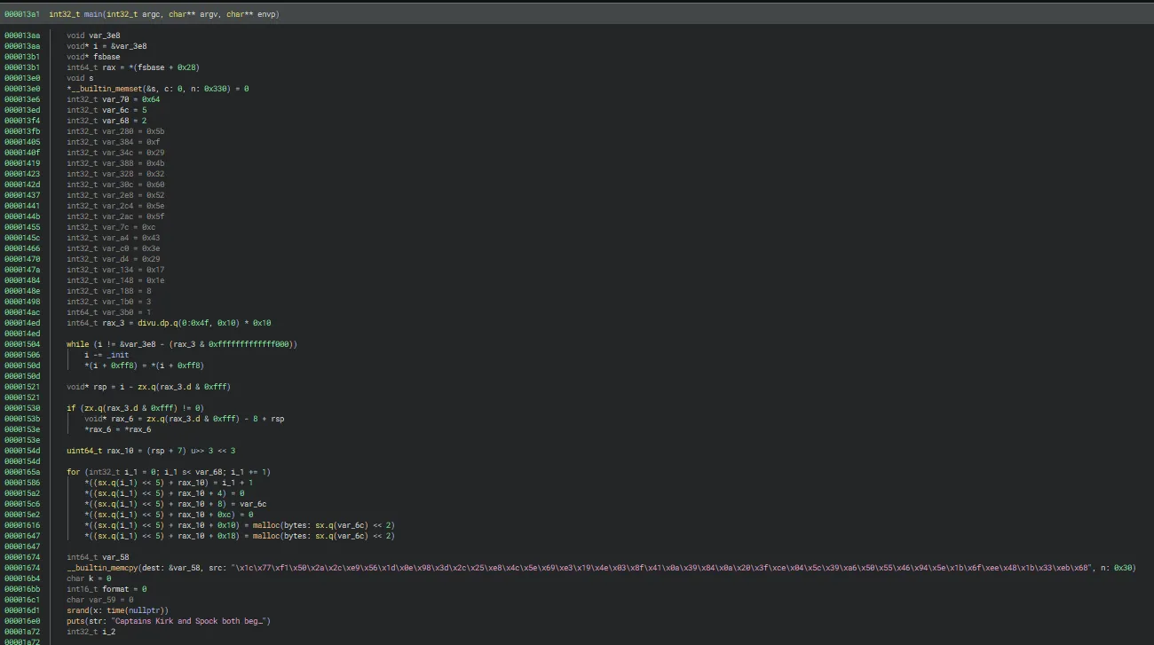Click the 'var_1b0 = 3' line
This screenshot has width=1154, height=645.
(109, 302)
